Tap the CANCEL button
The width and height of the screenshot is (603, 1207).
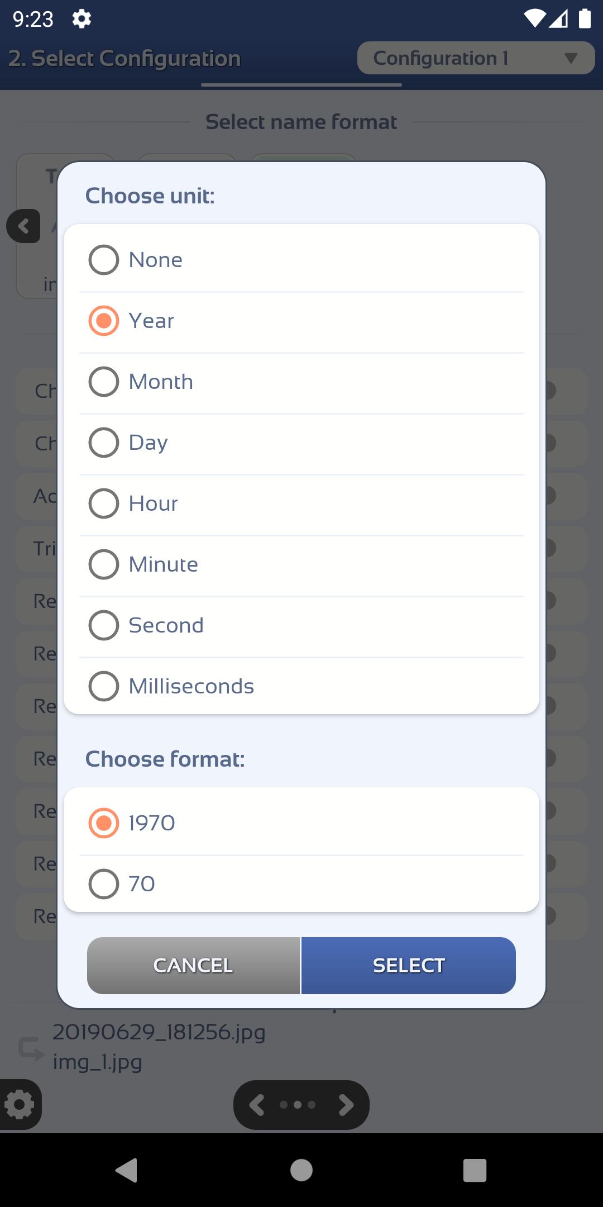(x=193, y=966)
